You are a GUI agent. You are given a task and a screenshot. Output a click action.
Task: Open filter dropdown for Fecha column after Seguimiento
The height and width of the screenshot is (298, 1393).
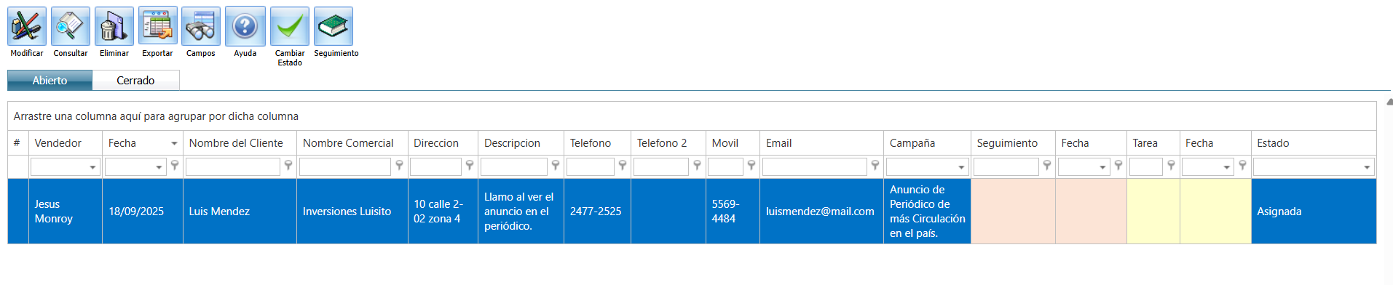point(1102,167)
